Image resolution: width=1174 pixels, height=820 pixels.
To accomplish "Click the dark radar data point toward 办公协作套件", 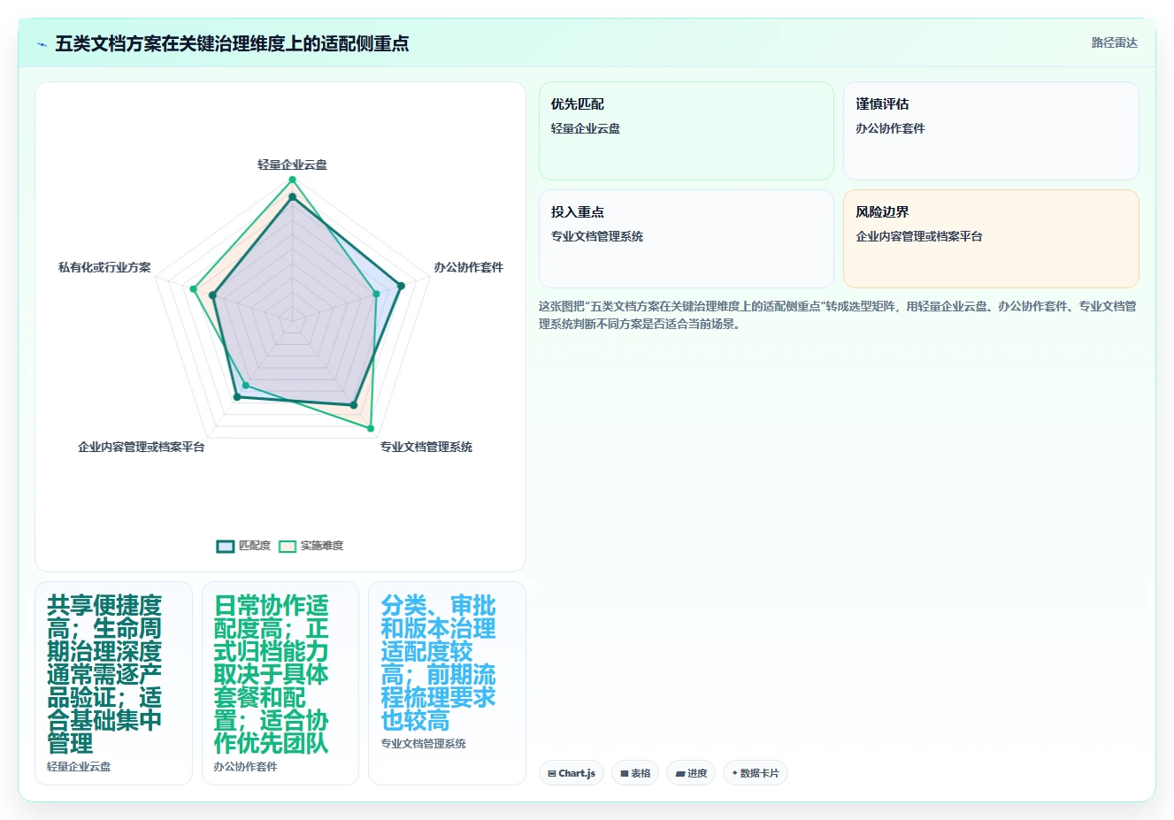I will click(401, 286).
